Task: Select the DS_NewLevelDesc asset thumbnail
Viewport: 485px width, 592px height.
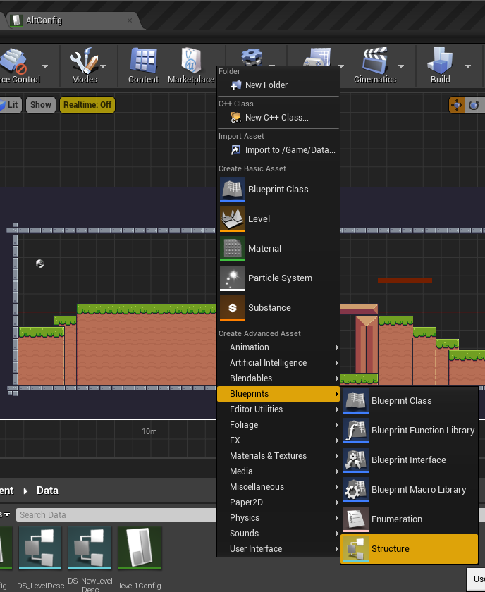Action: 90,548
